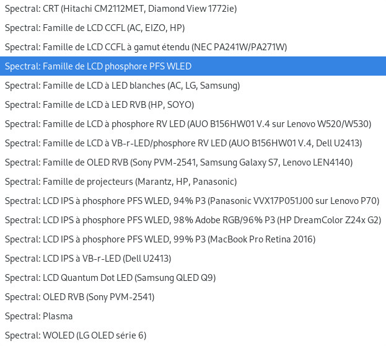Choose WOLED (LG OLED série 6)
386x346 pixels.
pos(76,335)
